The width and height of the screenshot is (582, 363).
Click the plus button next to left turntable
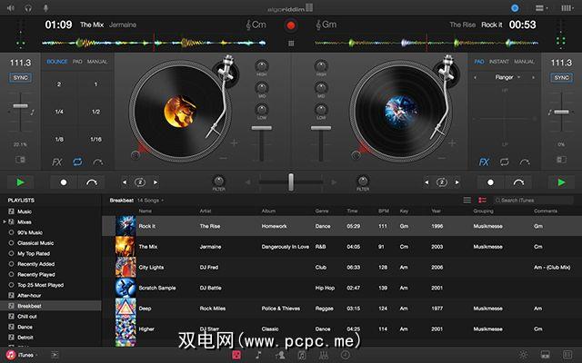[x=234, y=142]
